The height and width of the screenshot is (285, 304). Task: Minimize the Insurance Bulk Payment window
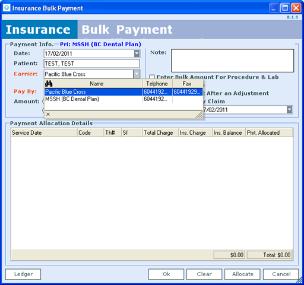point(274,8)
